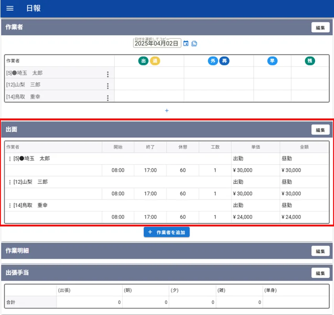Click 埼玉 太郎 name in the 作業者 table
The image size is (334, 315).
click(24, 73)
